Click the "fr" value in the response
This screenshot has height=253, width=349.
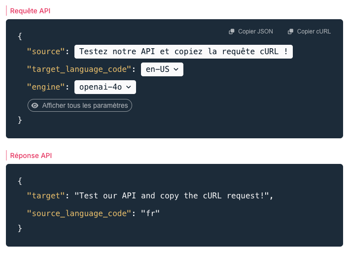coord(150,214)
